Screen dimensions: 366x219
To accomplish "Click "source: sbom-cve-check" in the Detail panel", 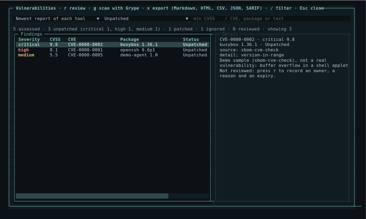I will click(x=249, y=50).
